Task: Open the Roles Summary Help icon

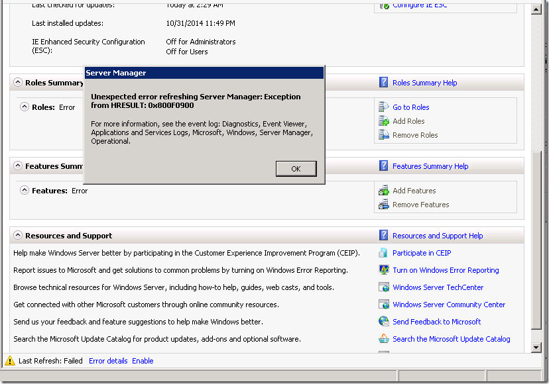Action: click(383, 83)
